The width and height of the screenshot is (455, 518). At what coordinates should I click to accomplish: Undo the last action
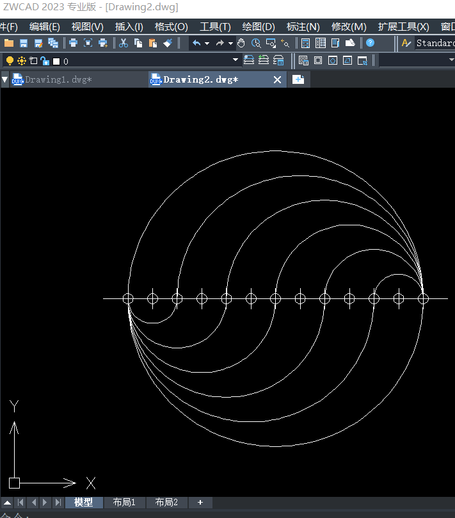click(x=196, y=43)
